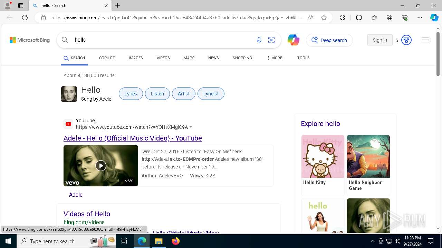Switch to the COPILOT tab
This screenshot has height=248, width=442.
click(x=107, y=58)
